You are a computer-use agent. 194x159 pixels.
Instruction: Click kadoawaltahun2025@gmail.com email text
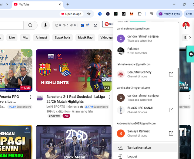coord(136,123)
